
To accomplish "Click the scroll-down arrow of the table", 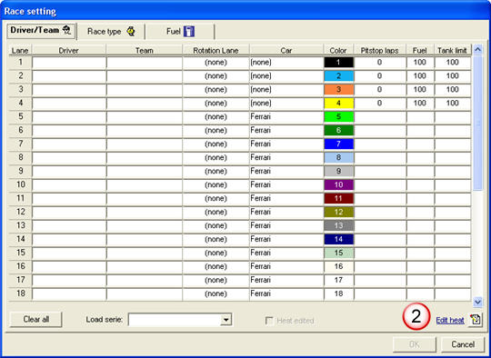I will (477, 302).
